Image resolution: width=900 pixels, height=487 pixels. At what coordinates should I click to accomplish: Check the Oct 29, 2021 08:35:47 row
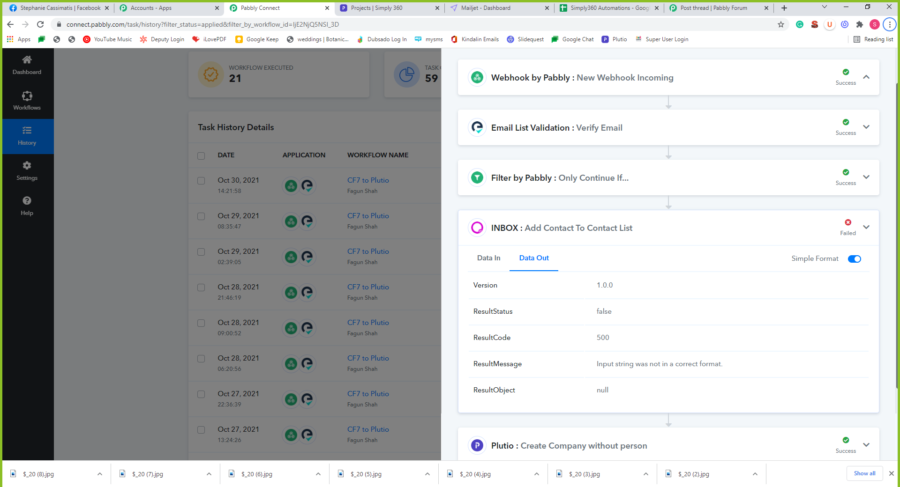pos(201,216)
